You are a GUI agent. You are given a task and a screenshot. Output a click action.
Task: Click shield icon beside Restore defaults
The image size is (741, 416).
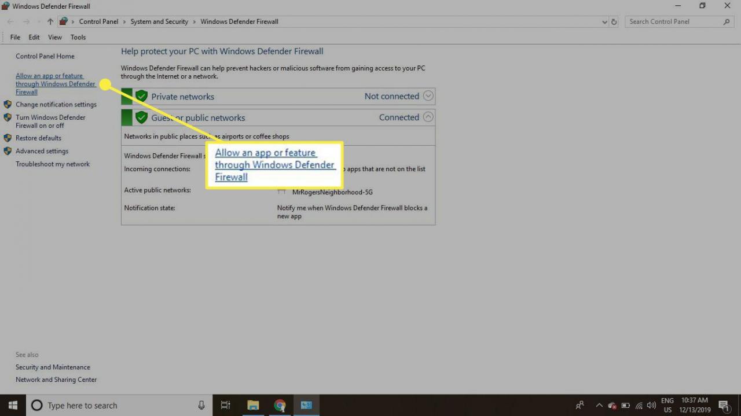point(8,138)
